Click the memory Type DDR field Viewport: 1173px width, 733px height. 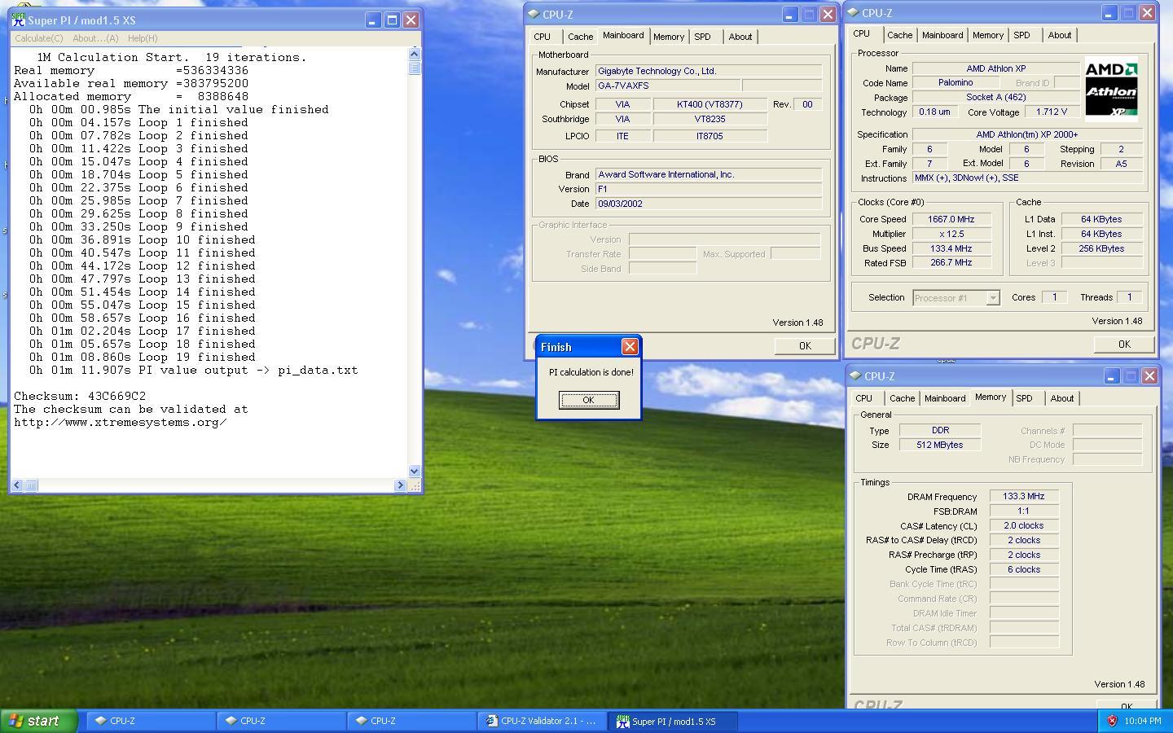click(940, 430)
